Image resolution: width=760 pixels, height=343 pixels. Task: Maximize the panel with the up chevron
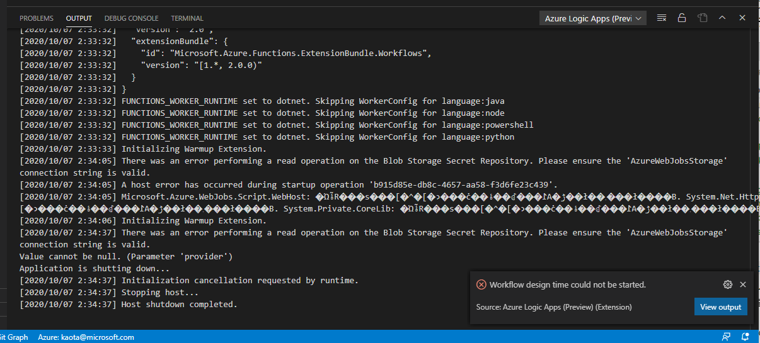[722, 18]
